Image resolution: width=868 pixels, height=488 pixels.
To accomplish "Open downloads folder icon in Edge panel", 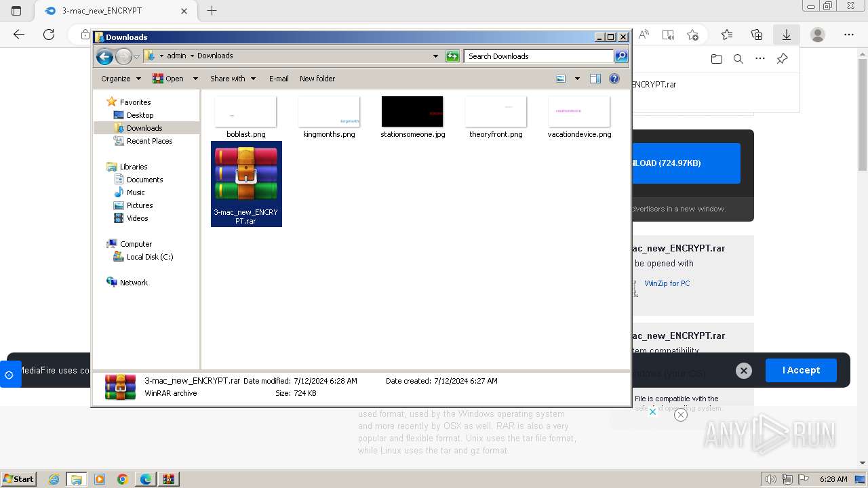I will (x=717, y=59).
